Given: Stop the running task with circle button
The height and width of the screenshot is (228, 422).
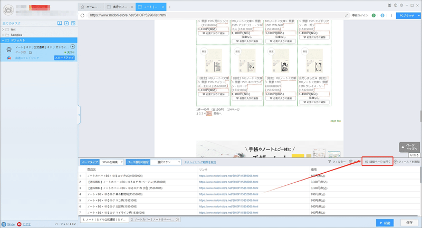Looking at the screenshot, I should point(73,47).
